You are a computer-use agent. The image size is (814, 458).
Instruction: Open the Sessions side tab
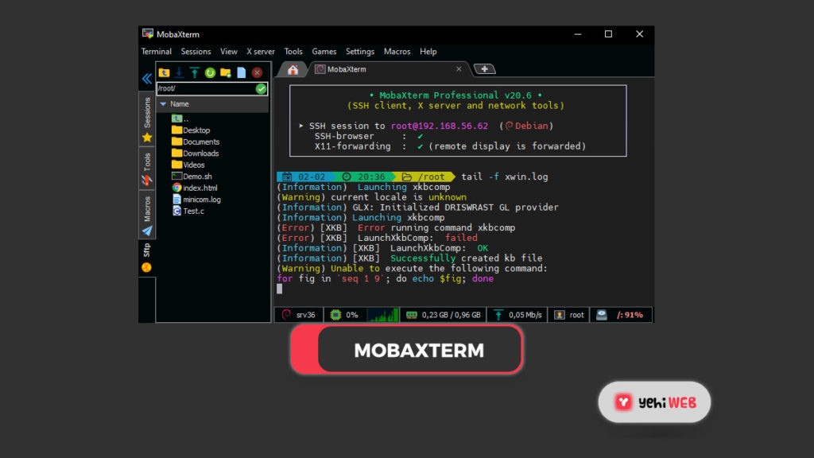click(x=147, y=118)
